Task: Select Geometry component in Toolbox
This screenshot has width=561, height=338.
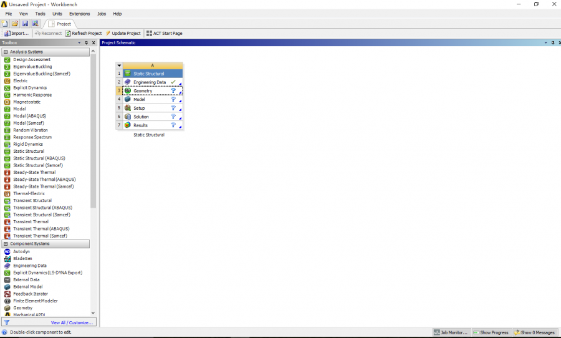Action: (x=23, y=308)
